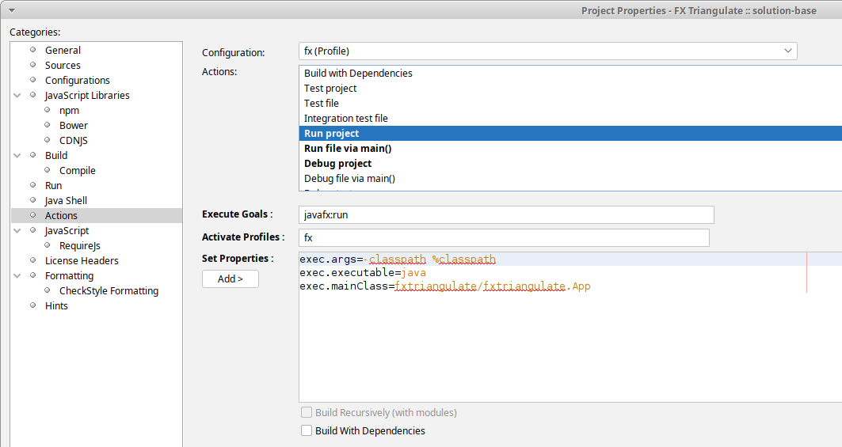Select the License Headers category
The image size is (842, 447).
(x=82, y=260)
